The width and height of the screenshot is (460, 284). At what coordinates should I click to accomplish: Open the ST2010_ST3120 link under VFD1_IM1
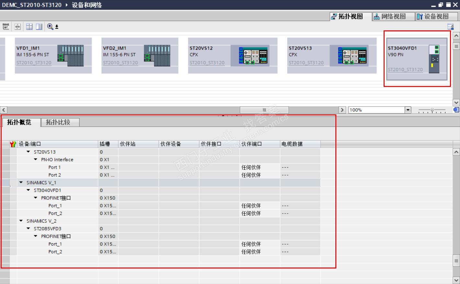[34, 63]
